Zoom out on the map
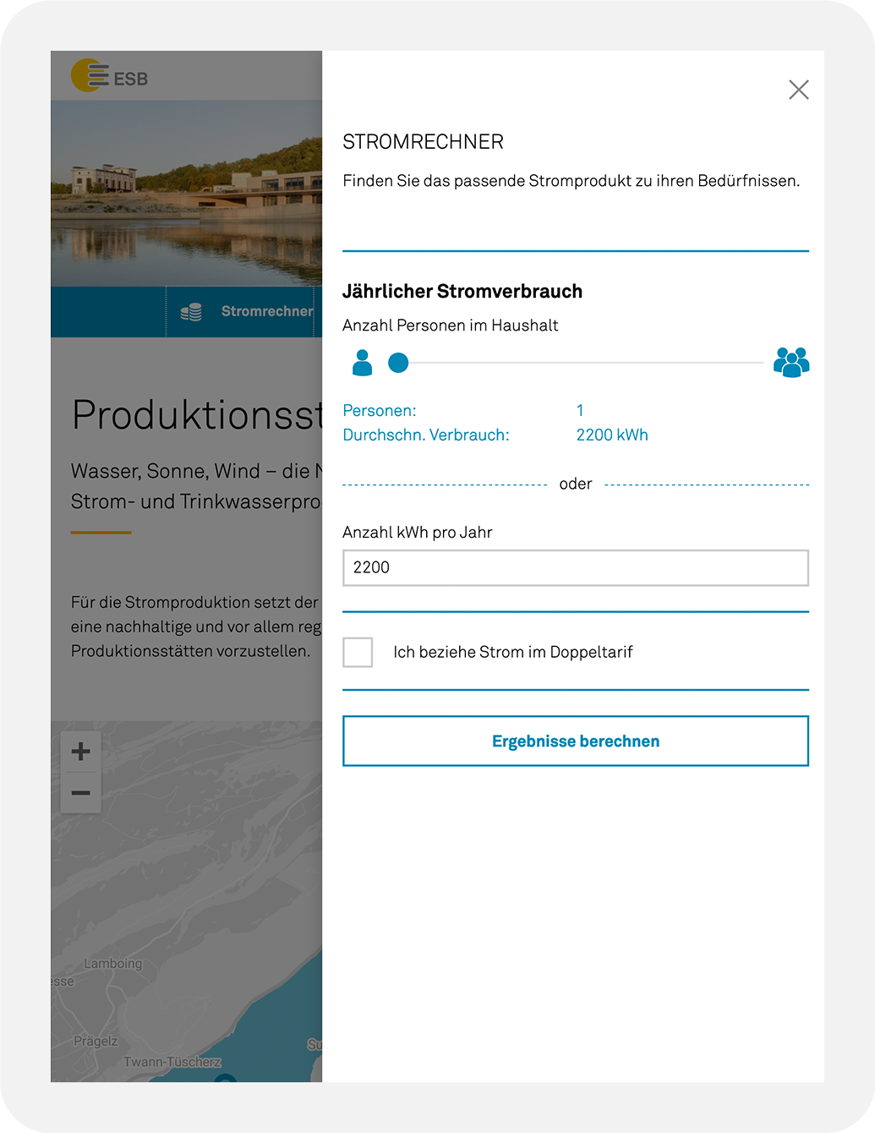The image size is (875, 1133). click(81, 793)
